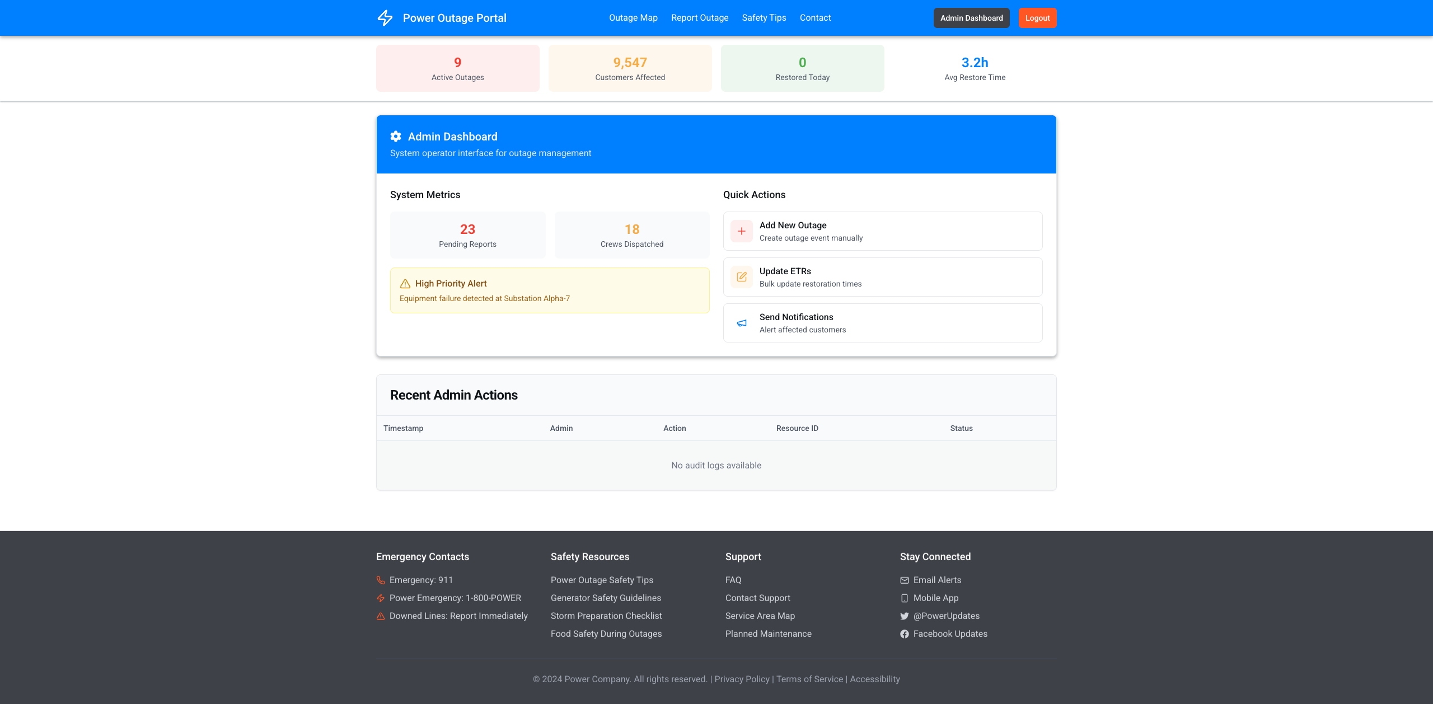Image resolution: width=1433 pixels, height=704 pixels.
Task: Open the Privacy Policy link
Action: coord(742,678)
